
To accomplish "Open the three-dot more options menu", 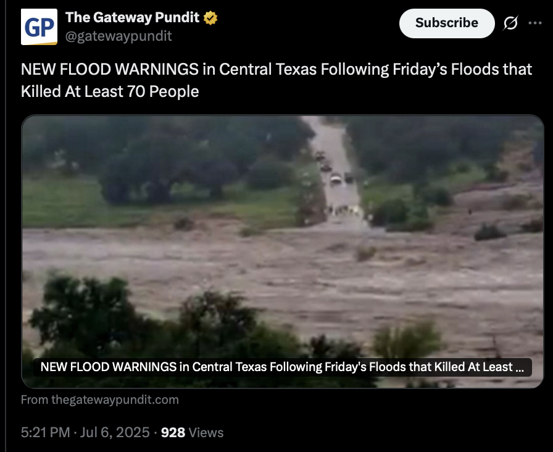I will click(x=535, y=23).
